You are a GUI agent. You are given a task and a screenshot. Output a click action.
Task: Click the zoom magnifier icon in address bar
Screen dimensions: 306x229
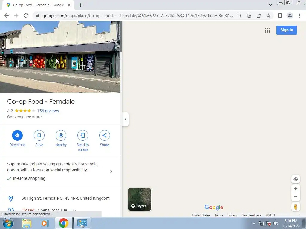[239, 16]
